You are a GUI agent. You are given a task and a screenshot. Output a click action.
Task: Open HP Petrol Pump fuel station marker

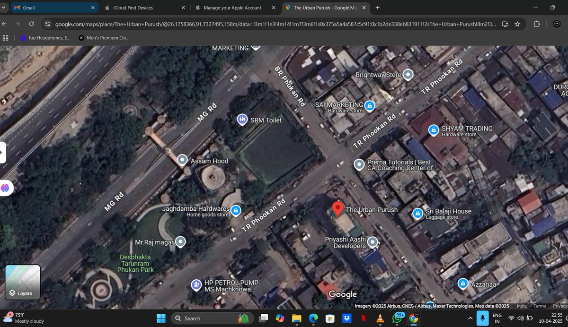195,285
